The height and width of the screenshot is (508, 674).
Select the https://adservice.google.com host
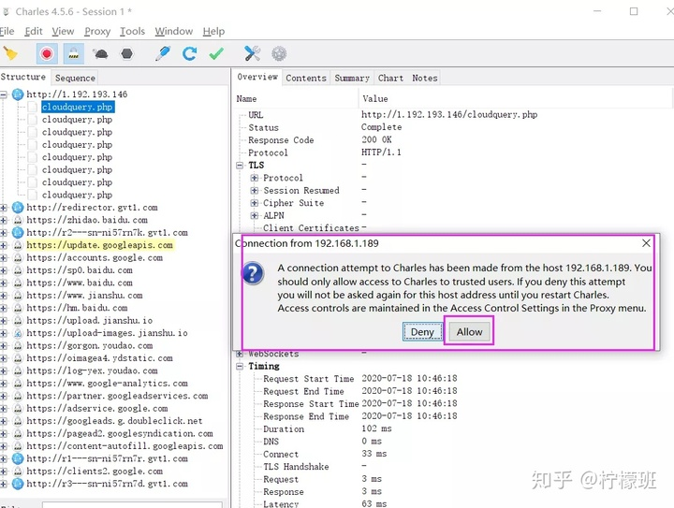coord(97,409)
